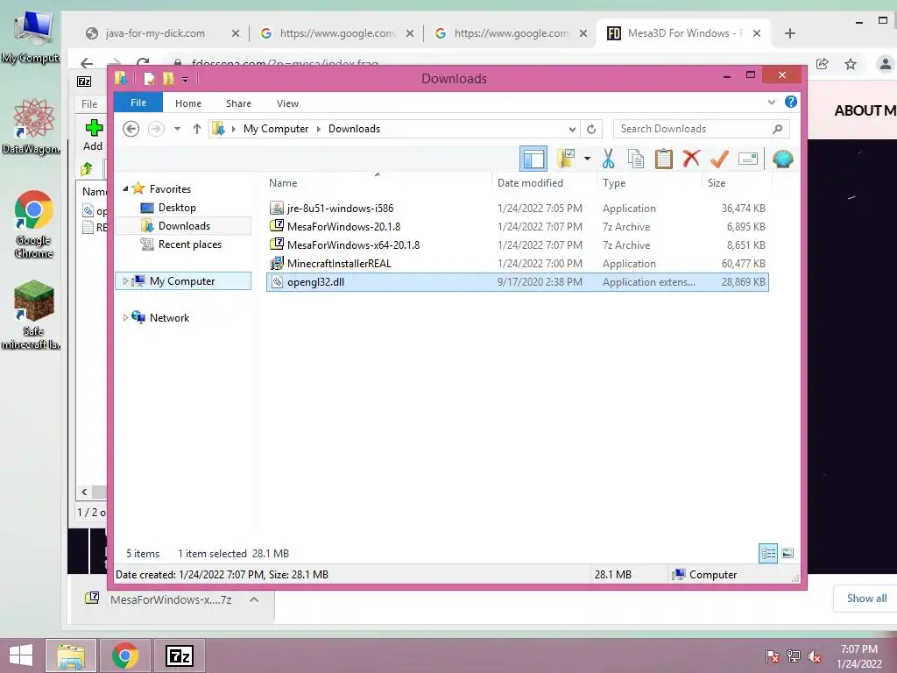Open the Home ribbon tab

[188, 103]
